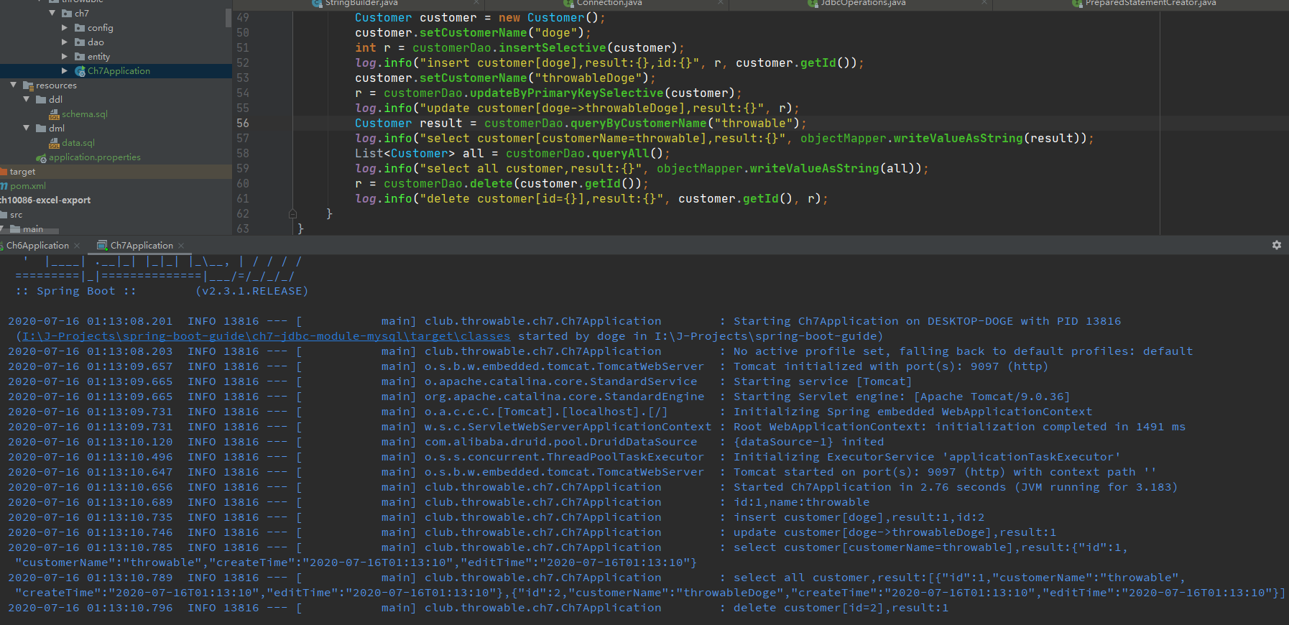Collapse the ch7 package node
This screenshot has height=625, width=1289.
(52, 14)
